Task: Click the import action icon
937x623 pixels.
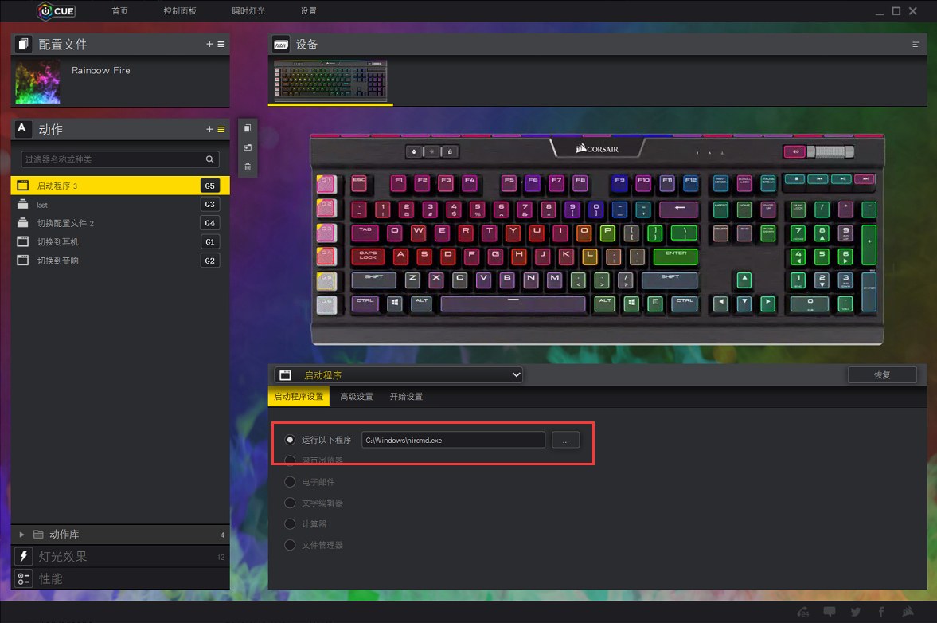Action: [248, 147]
